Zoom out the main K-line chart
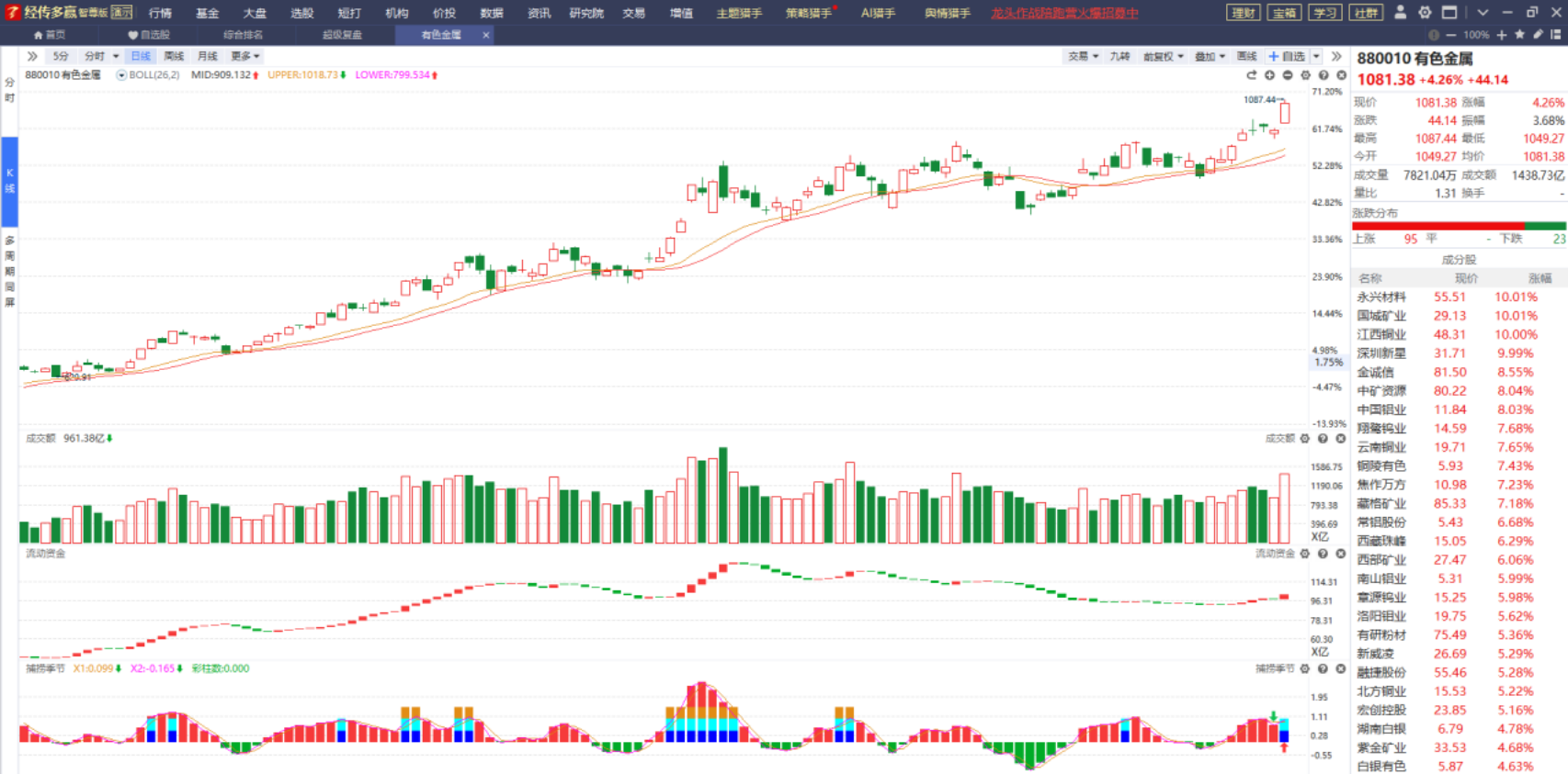This screenshot has height=774, width=1568. (1288, 75)
